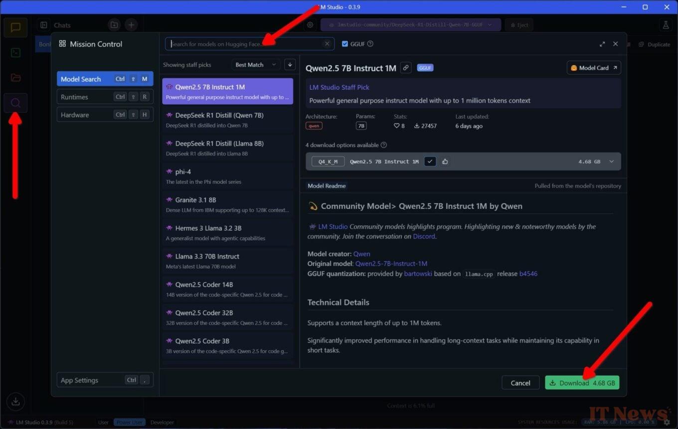678x429 pixels.
Task: Open the Best Match sort dropdown
Action: tap(256, 65)
